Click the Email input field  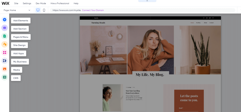click(189, 110)
